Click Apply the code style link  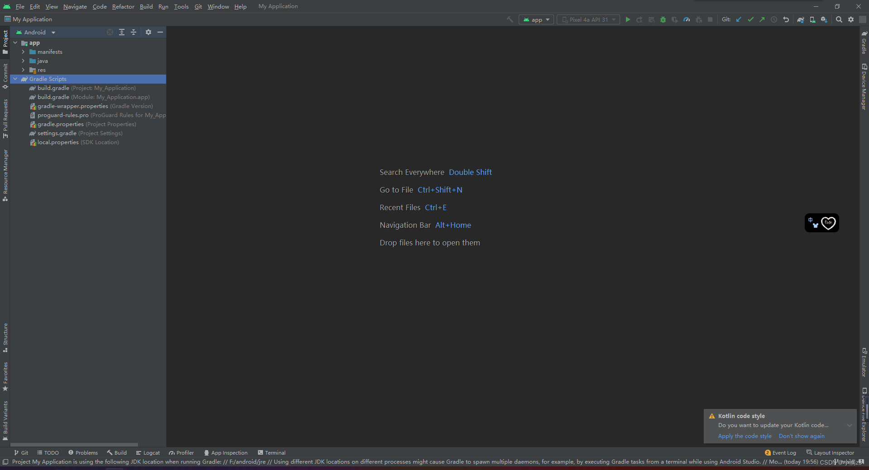745,436
